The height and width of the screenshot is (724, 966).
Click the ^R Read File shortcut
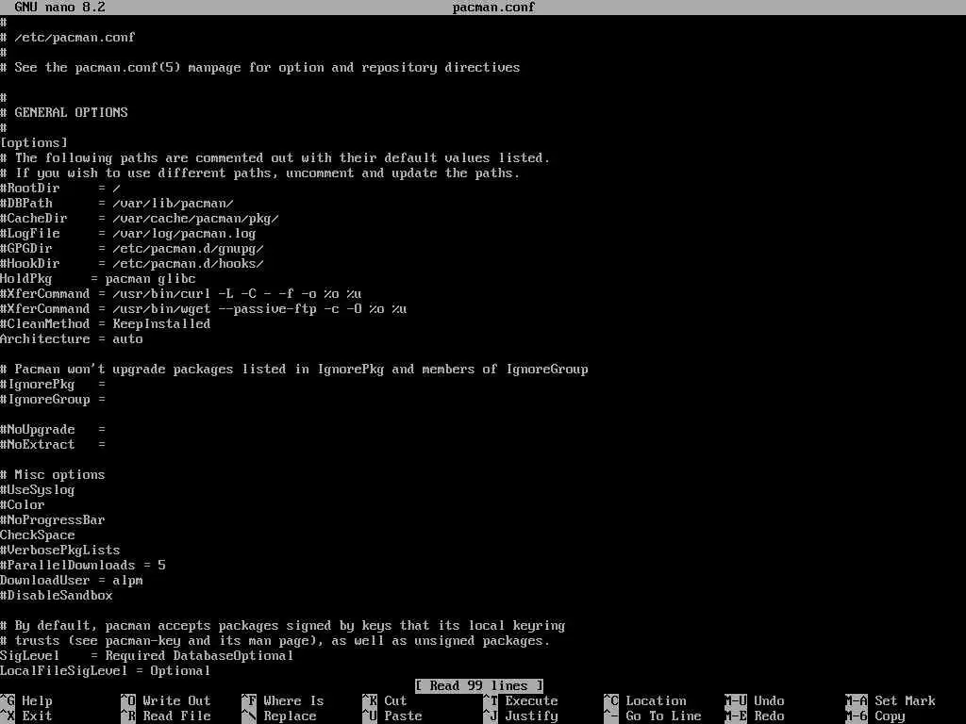point(166,716)
